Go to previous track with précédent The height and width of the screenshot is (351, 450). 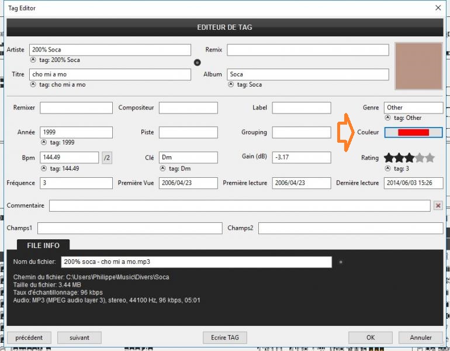coord(29,338)
